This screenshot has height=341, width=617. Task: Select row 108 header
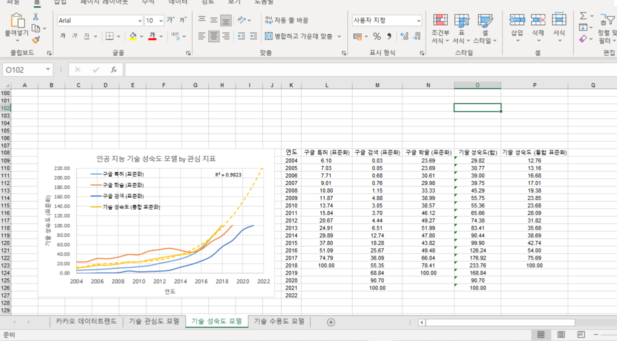[x=5, y=152]
